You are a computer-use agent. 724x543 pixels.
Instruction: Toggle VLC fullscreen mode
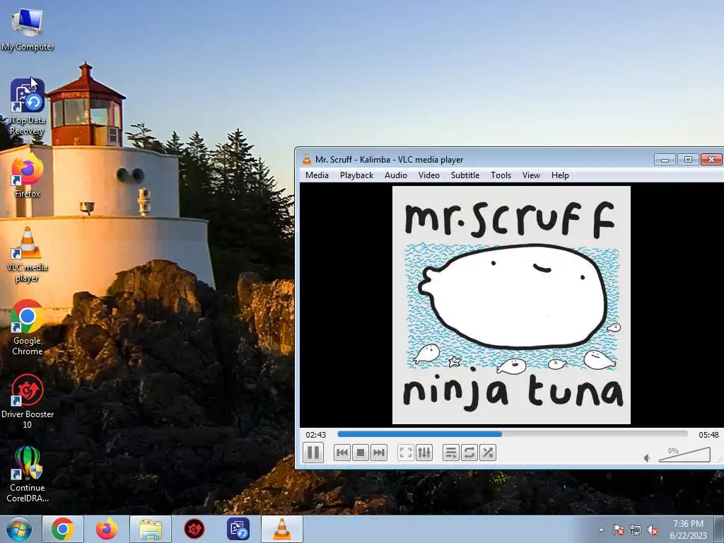[x=405, y=452]
